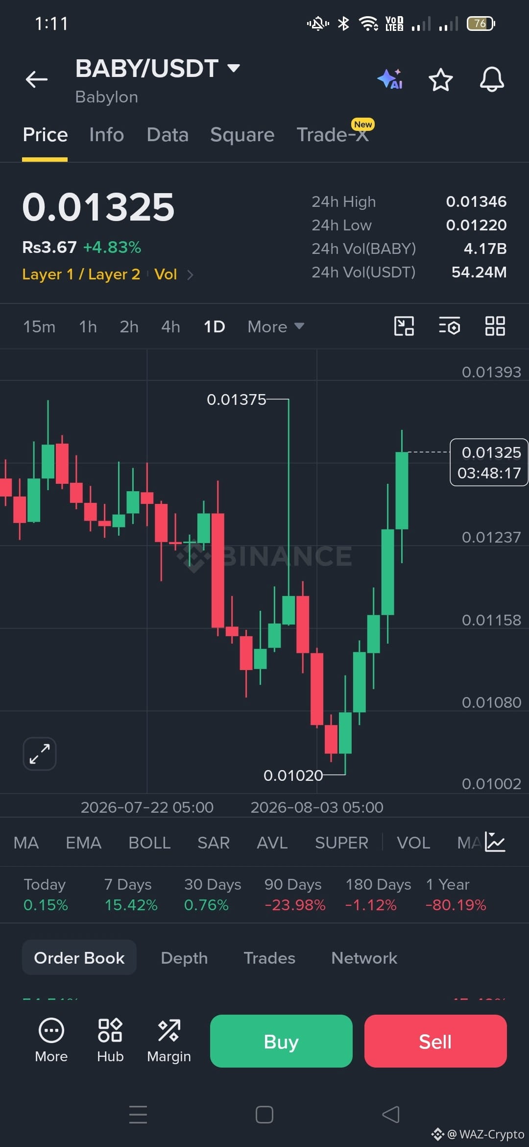Tap the 24h High value 0.01346
Screen dimensions: 529x1147
pyautogui.click(x=476, y=201)
